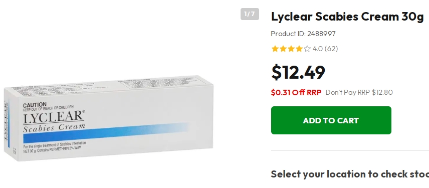The height and width of the screenshot is (188, 429).
Task: Click the 1/7 image counter badge
Action: tap(250, 14)
